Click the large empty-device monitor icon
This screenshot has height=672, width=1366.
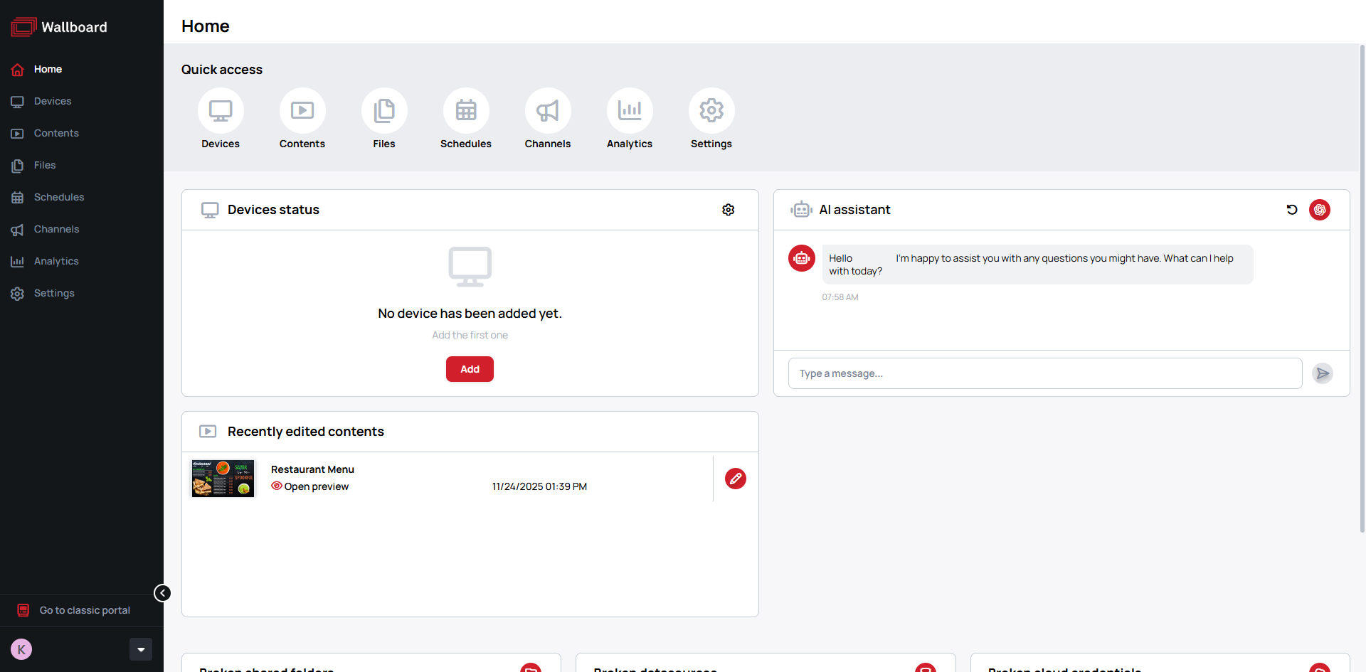tap(470, 267)
